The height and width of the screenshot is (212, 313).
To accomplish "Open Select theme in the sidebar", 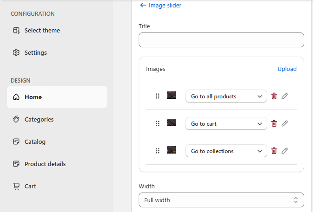I will pos(57,30).
